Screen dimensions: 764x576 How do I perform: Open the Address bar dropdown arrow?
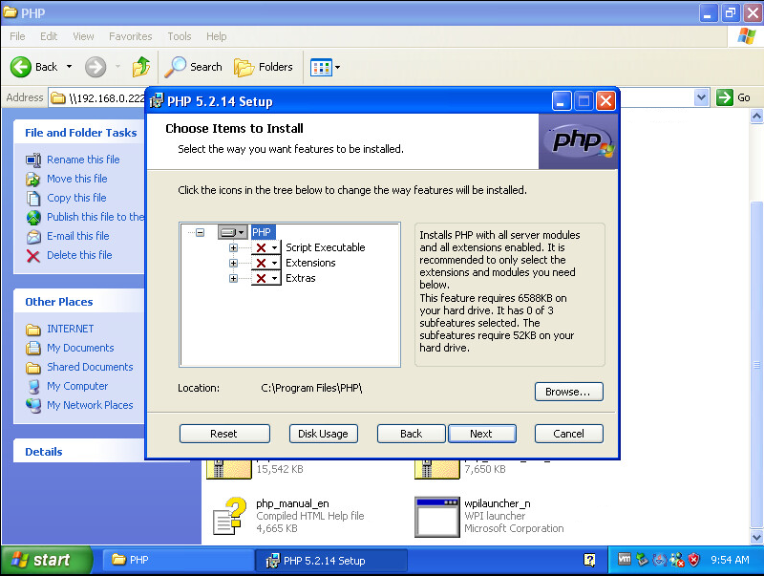pos(701,97)
